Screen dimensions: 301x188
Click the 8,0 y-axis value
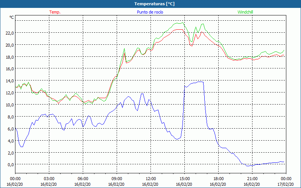(x=11, y=117)
